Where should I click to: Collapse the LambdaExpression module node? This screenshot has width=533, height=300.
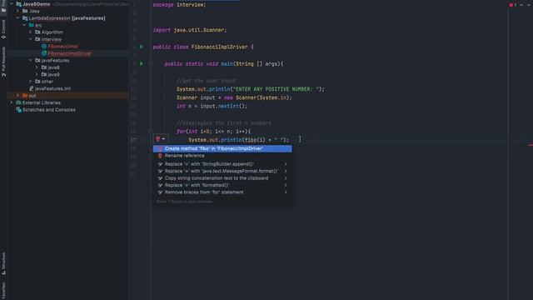[x=17, y=18]
